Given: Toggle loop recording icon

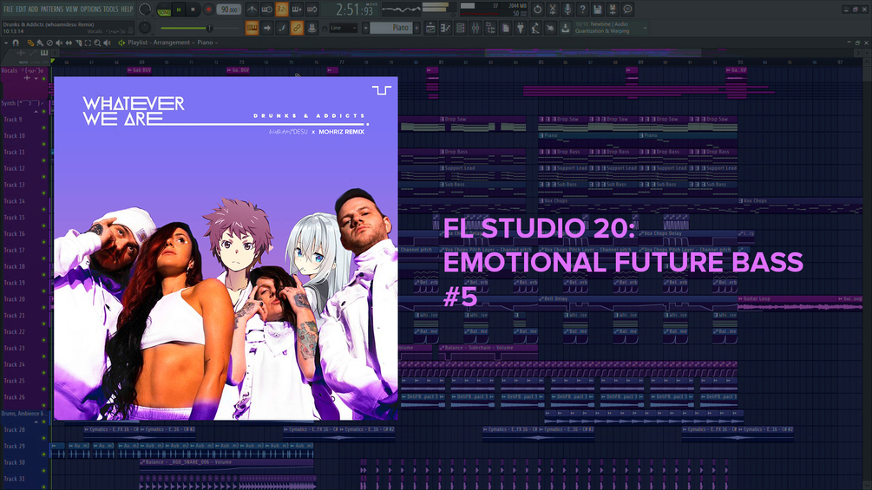Looking at the screenshot, I should pyautogui.click(x=312, y=10).
